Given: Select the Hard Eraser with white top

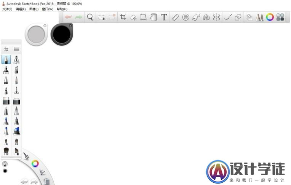Looking at the screenshot, I should pyautogui.click(x=6, y=101).
